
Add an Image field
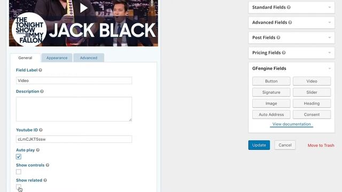271,103
